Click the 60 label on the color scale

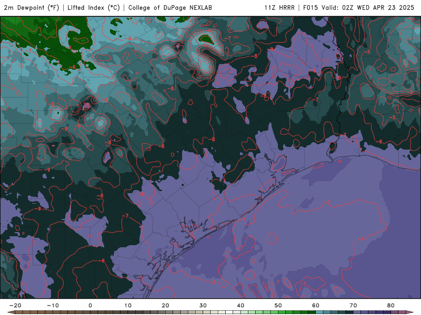pyautogui.click(x=316, y=306)
